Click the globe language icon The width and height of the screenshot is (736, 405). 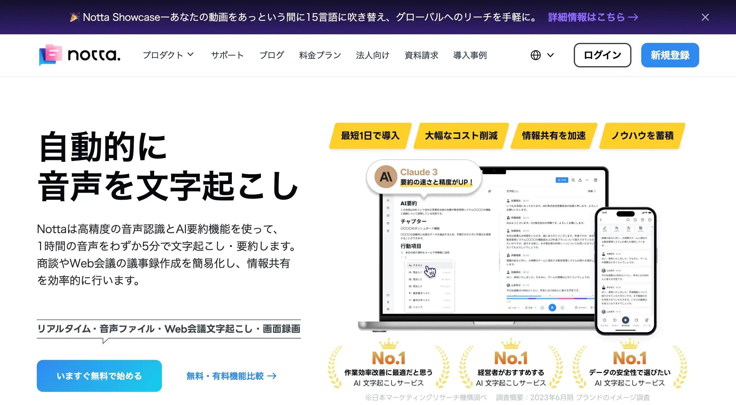[x=535, y=55]
